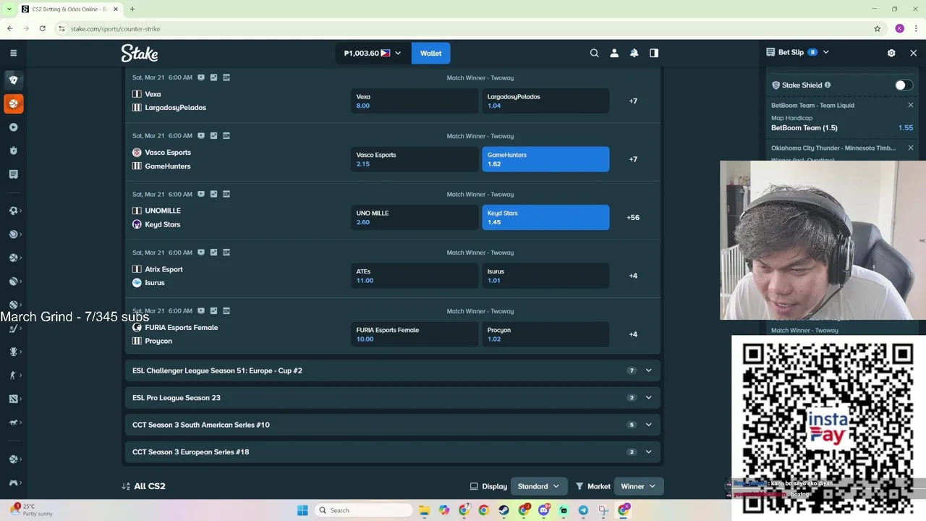Expand CCT Season 3 South American Series

point(392,425)
